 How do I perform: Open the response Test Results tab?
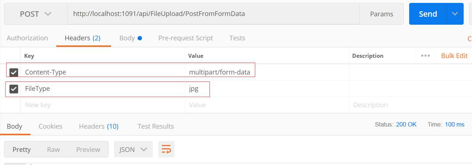[x=156, y=126]
